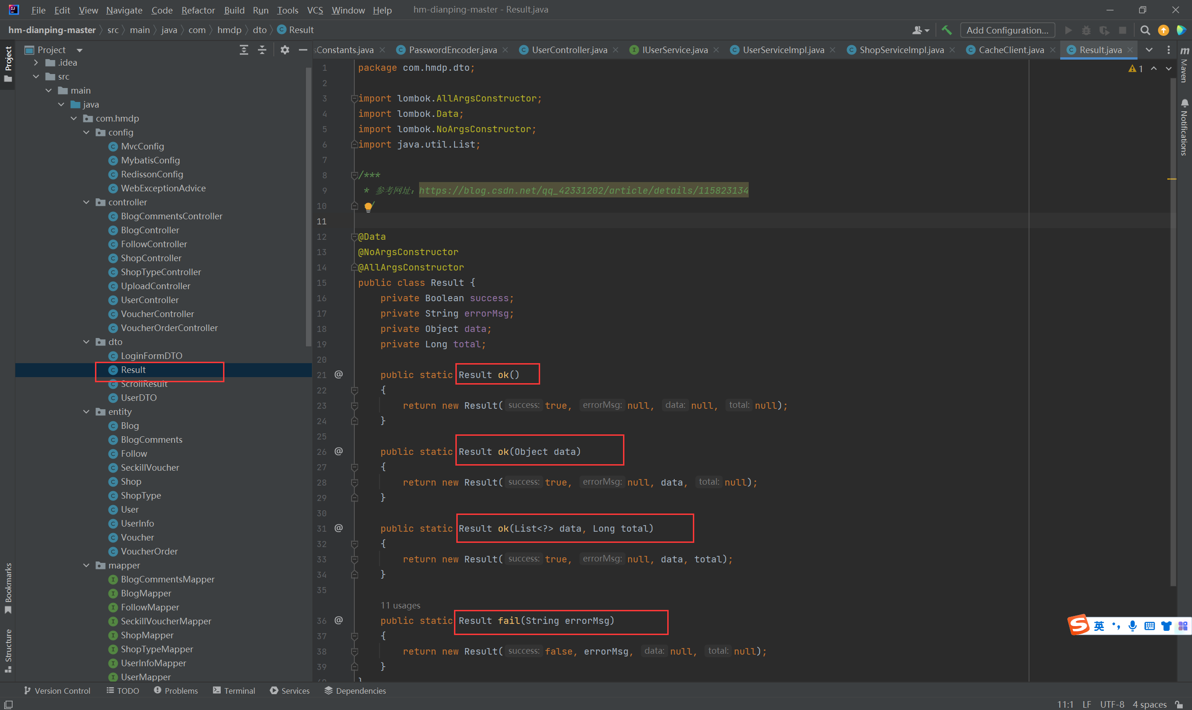This screenshot has width=1192, height=710.
Task: Select ShopController in the project tree
Action: point(151,258)
